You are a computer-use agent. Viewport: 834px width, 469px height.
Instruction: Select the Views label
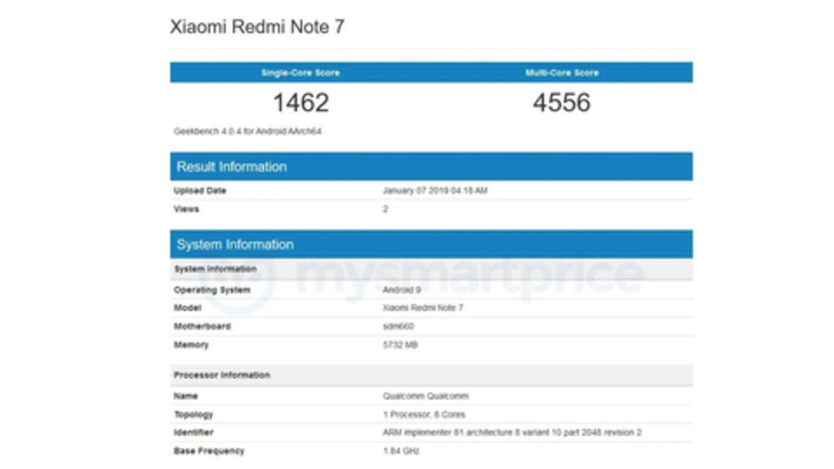click(186, 209)
